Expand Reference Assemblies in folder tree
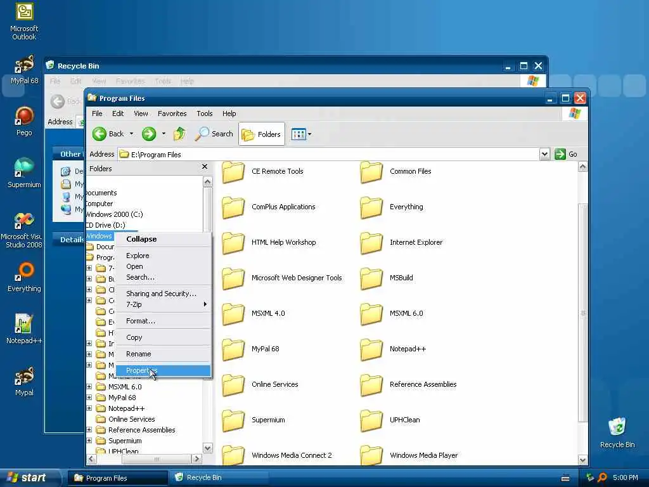 click(89, 429)
